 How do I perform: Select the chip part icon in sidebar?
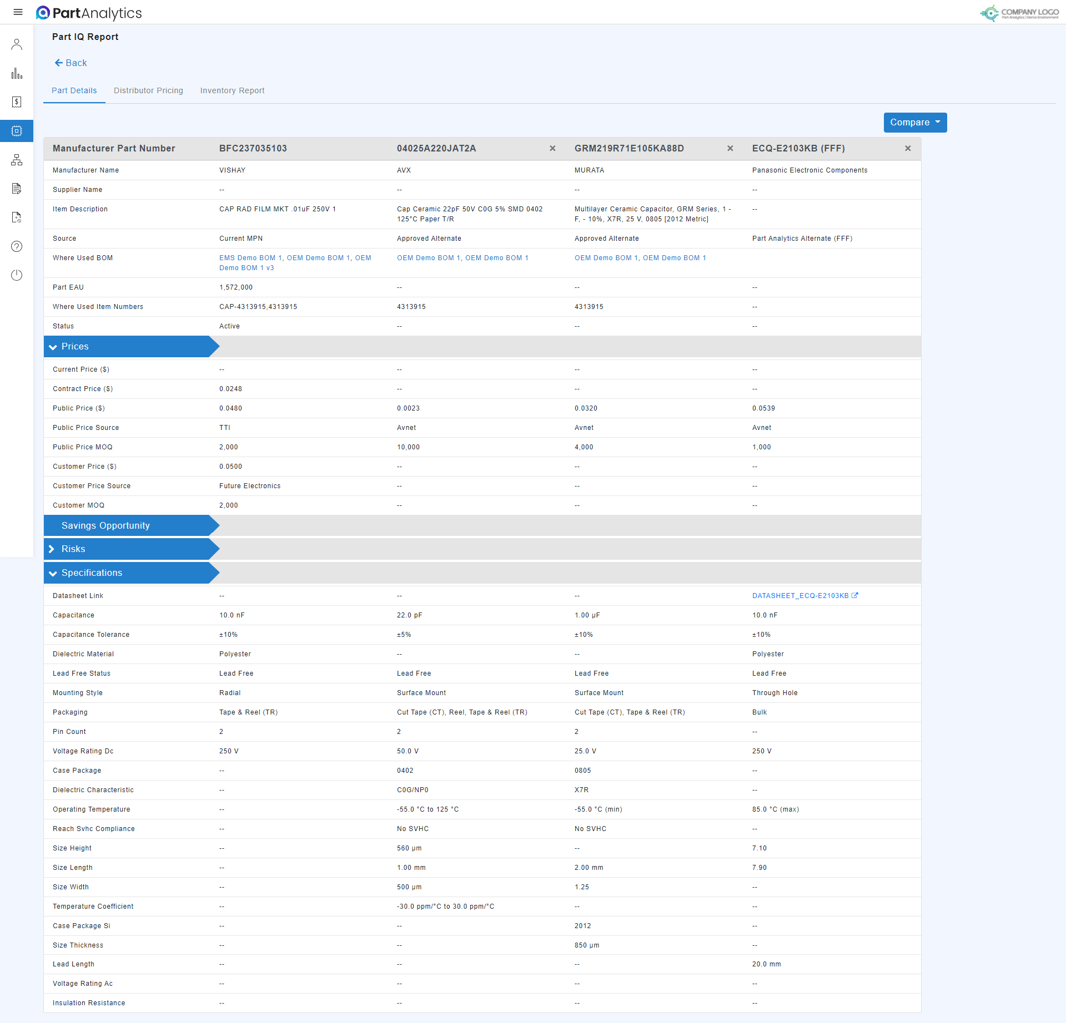17,131
